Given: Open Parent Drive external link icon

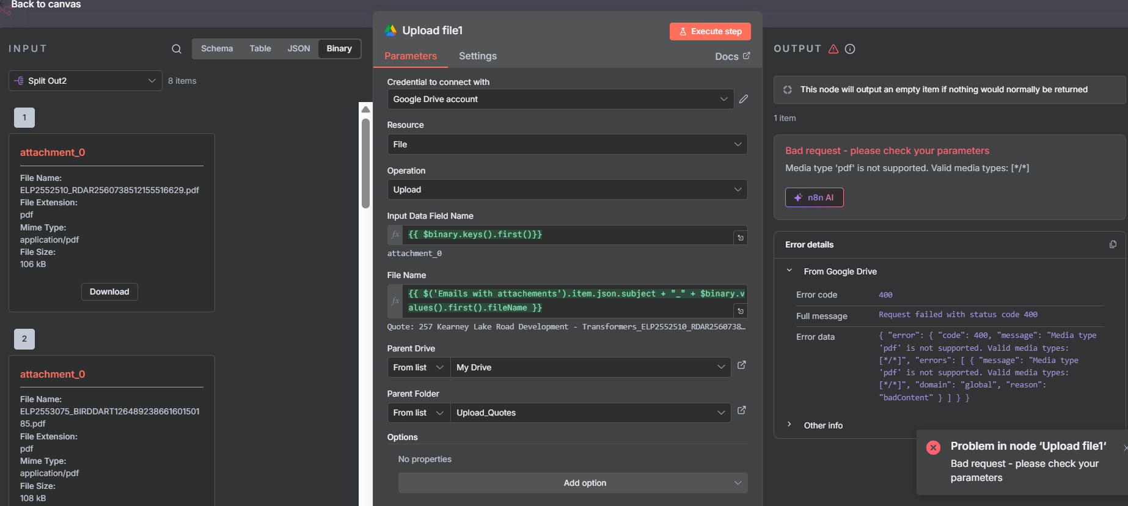Looking at the screenshot, I should [741, 365].
